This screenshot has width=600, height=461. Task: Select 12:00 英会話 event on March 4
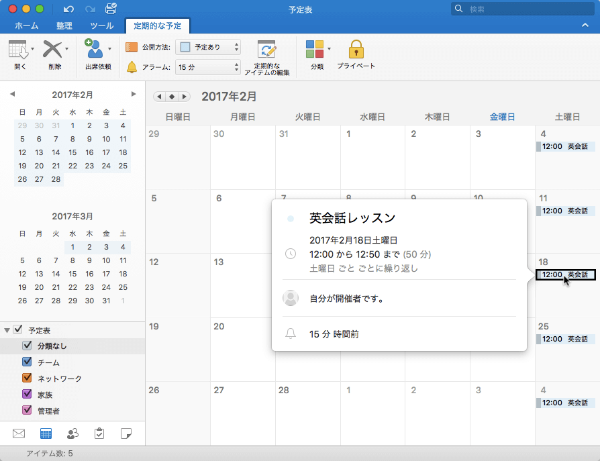point(566,403)
